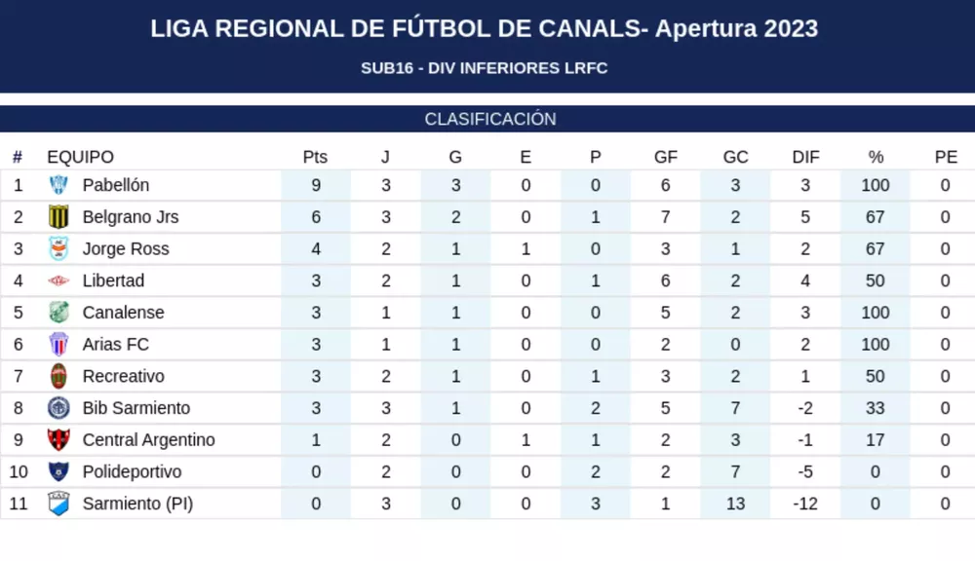This screenshot has width=975, height=561.
Task: Click the EQUIPO column header
Action: pyautogui.click(x=80, y=157)
